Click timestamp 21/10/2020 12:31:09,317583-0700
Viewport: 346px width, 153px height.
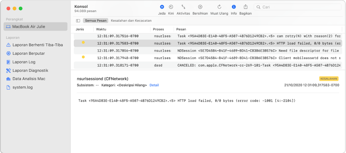coord(312,85)
